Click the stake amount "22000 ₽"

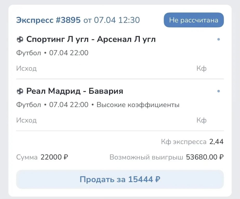[x=54, y=157]
